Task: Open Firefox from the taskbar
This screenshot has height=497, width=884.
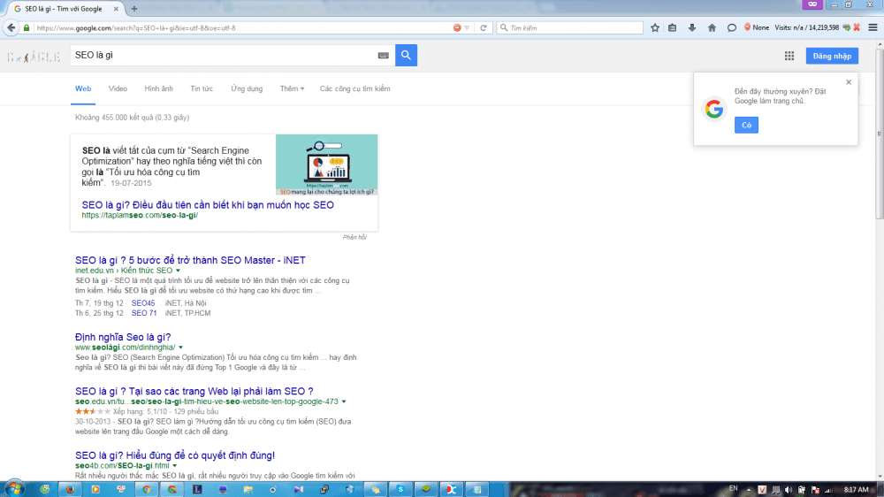Action: (70, 489)
